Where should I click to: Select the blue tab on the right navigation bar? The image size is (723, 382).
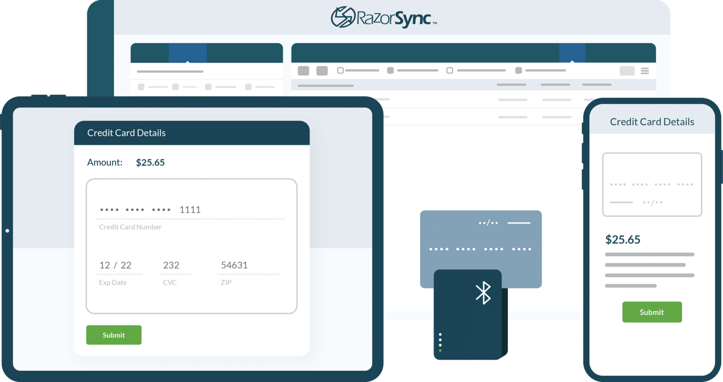click(572, 53)
